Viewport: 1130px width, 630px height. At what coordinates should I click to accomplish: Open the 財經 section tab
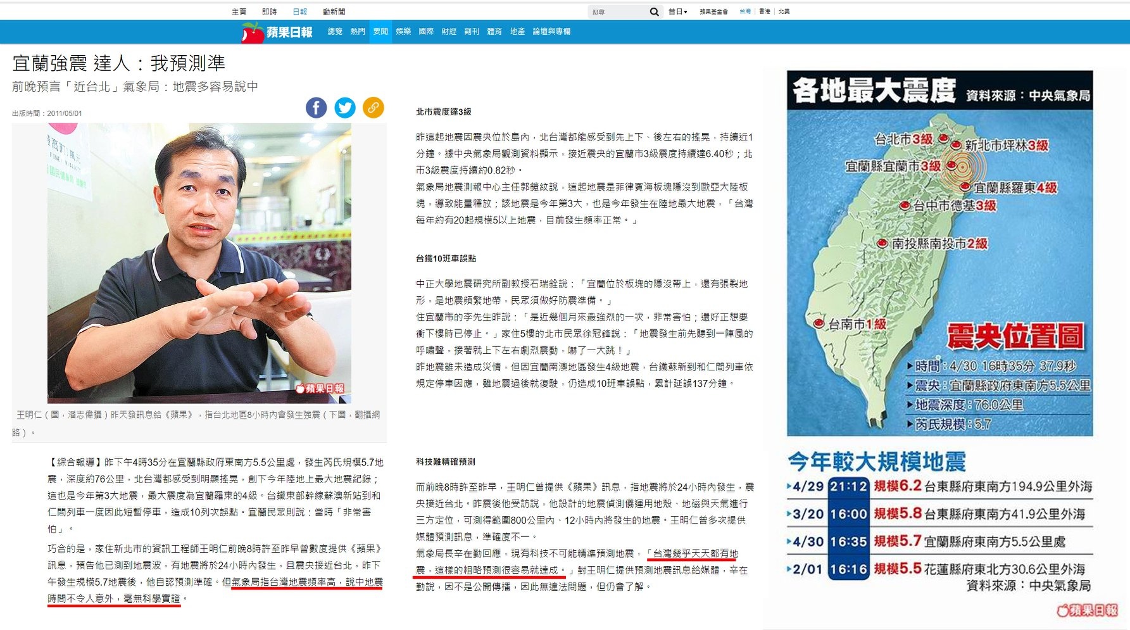pyautogui.click(x=449, y=31)
